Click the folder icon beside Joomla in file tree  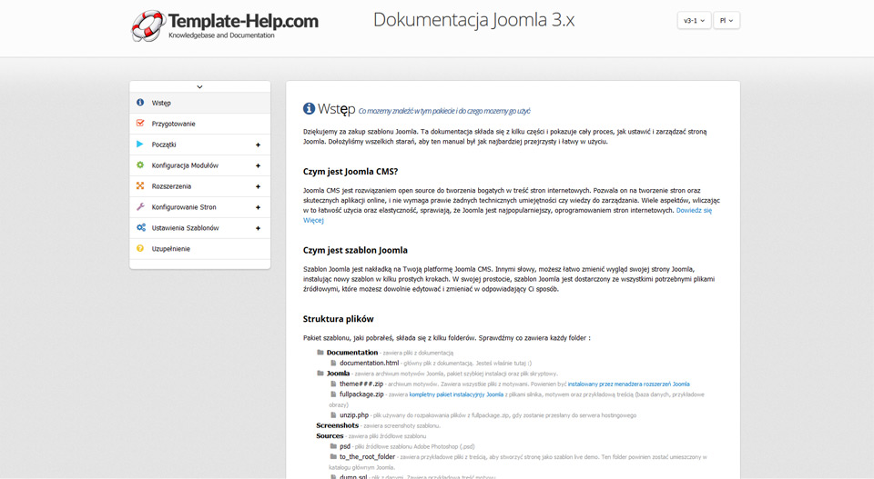320,373
